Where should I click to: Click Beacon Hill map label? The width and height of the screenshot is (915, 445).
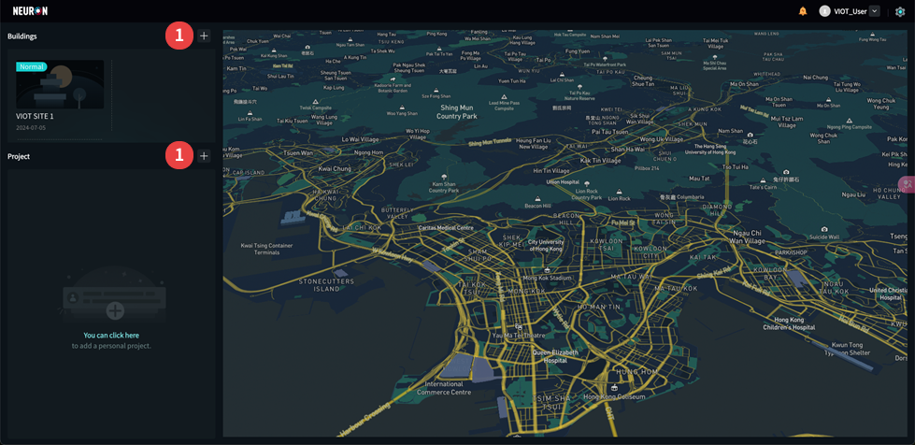pos(537,206)
